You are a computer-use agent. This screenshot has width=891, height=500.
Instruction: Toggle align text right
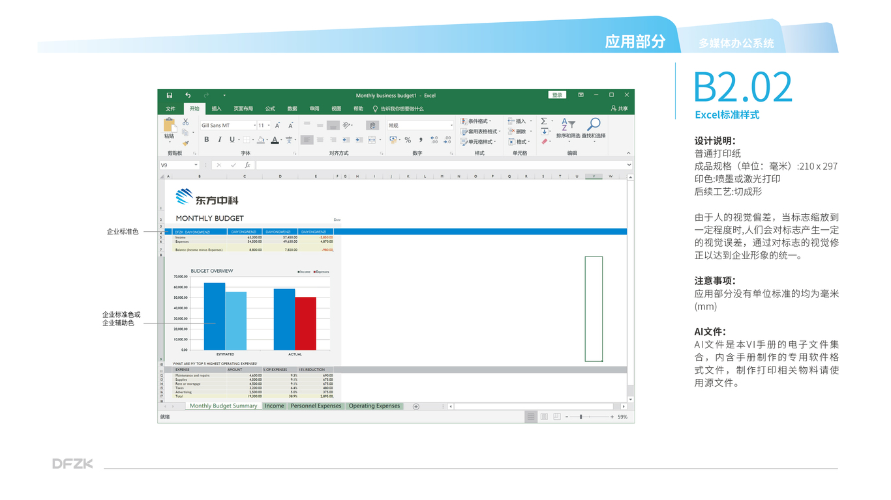(x=333, y=139)
